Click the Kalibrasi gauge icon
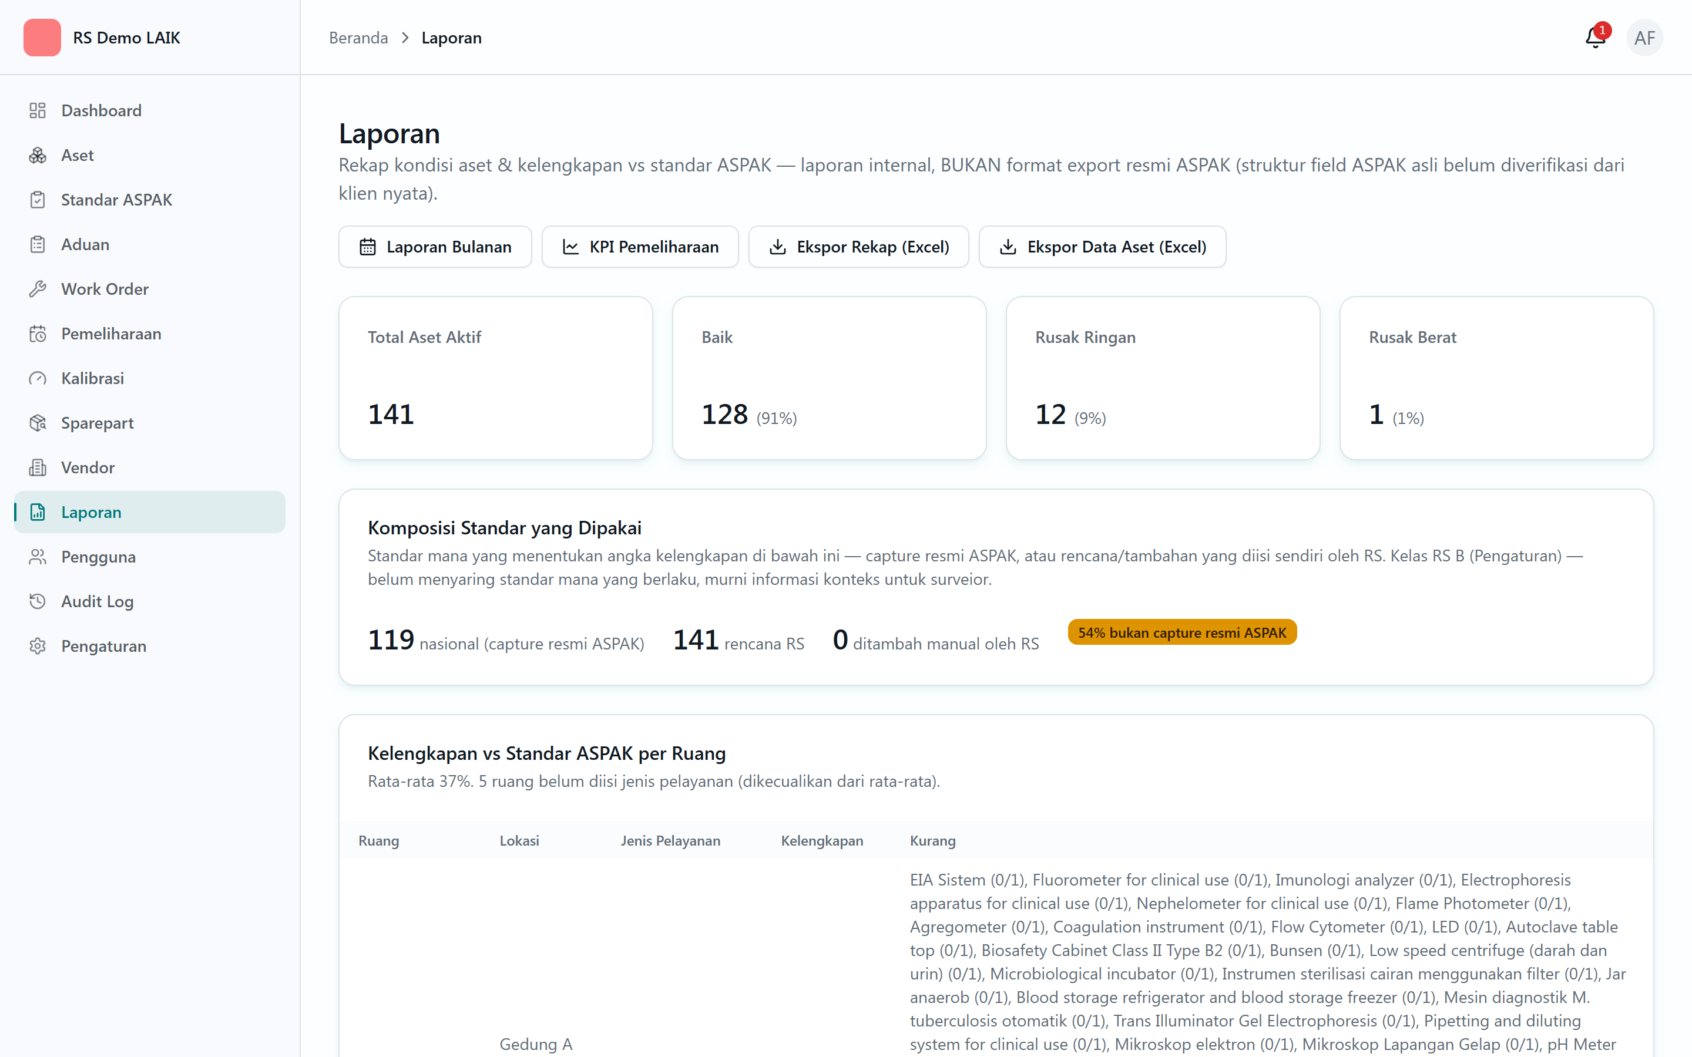 (x=38, y=378)
